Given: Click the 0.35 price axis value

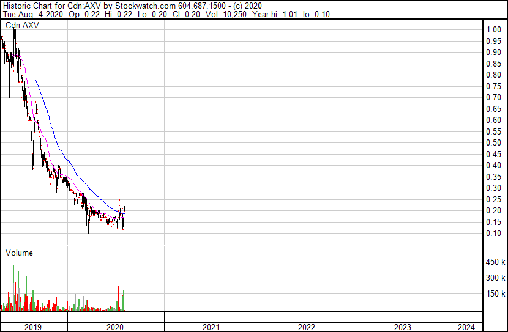Looking at the screenshot, I should pos(494,177).
